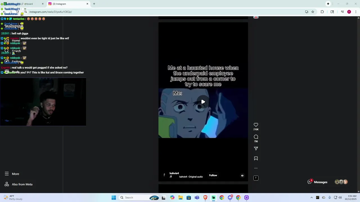Screen dimensions: 360x202
Task: Open the reel's three-dot more options
Action: click(x=256, y=168)
